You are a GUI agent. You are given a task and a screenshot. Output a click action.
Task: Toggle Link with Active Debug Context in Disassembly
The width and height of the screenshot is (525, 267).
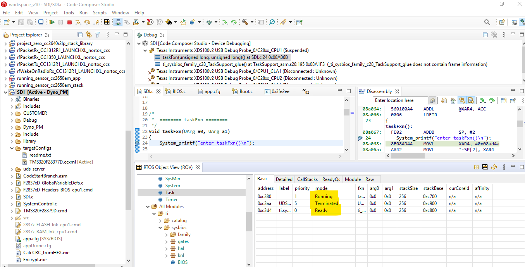tap(462, 101)
